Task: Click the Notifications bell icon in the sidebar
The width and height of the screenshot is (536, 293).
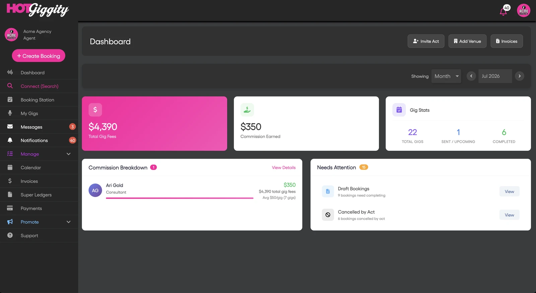Action: pos(10,140)
